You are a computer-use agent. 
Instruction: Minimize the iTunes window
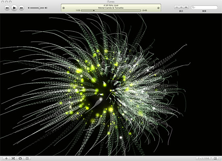tap(6, 2)
